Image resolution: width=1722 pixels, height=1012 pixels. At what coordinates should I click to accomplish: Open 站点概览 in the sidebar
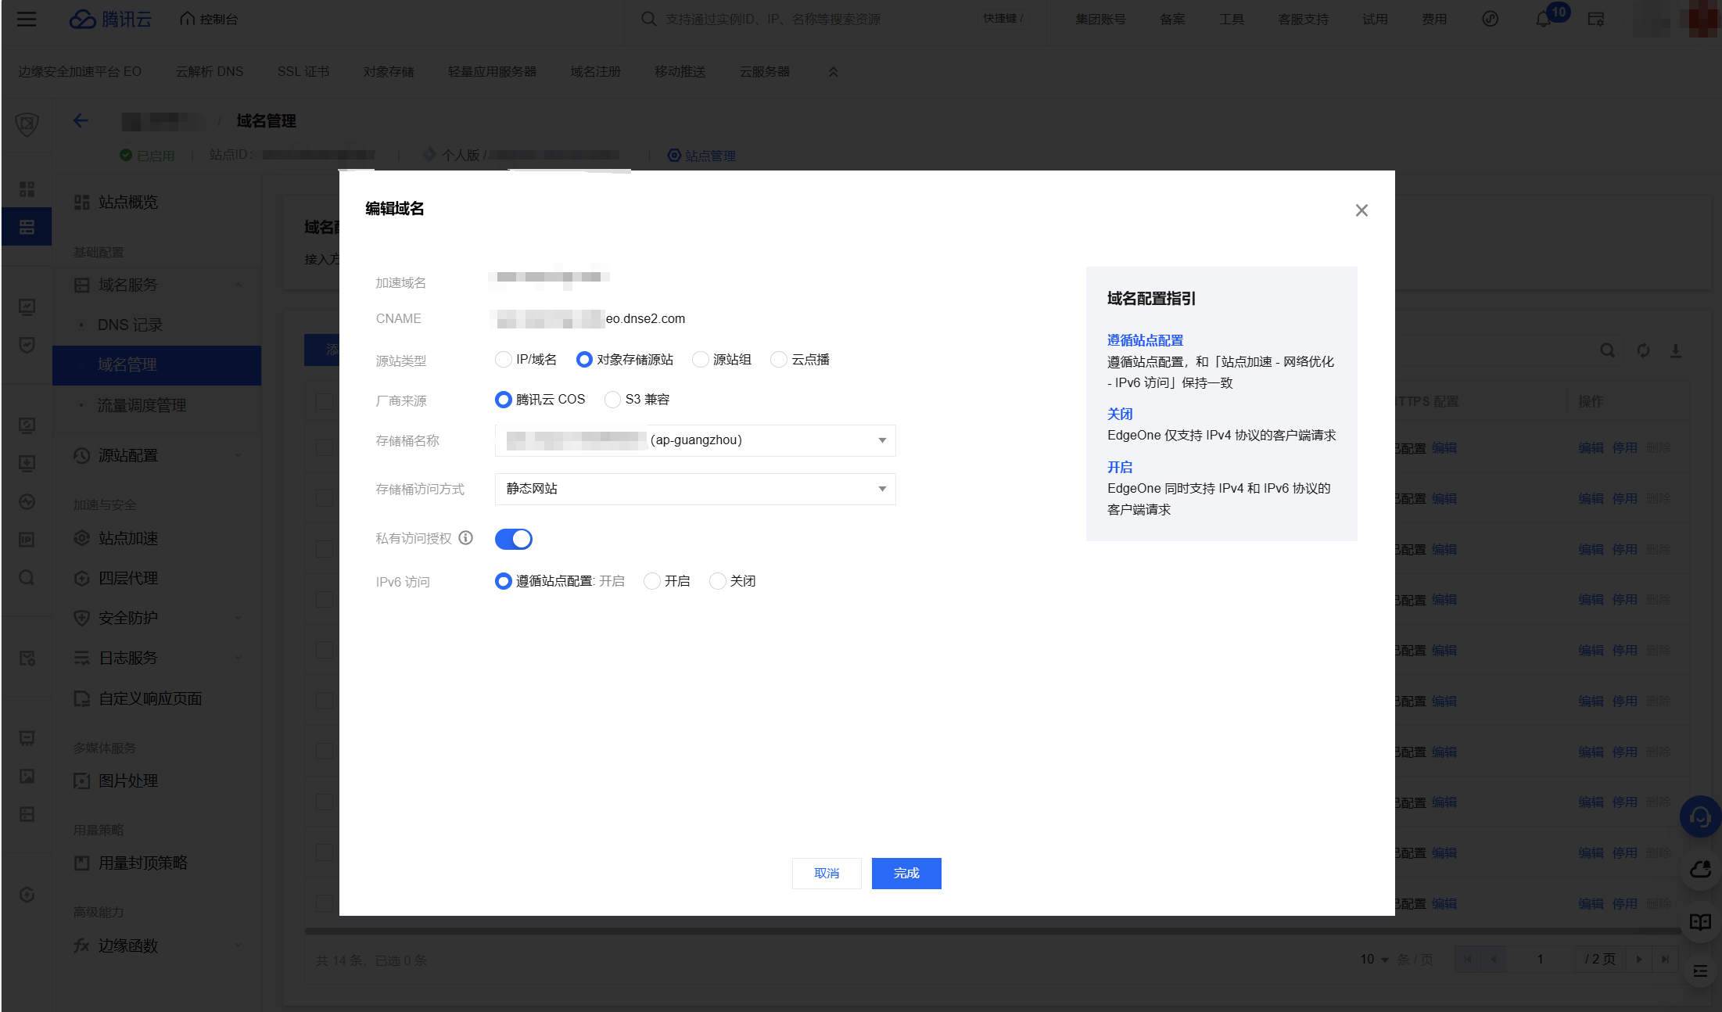pyautogui.click(x=128, y=203)
